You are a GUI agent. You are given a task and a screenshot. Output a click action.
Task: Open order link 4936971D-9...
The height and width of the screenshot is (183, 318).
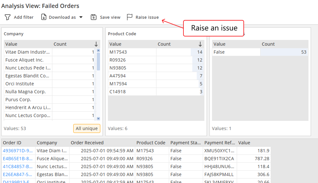click(18, 151)
